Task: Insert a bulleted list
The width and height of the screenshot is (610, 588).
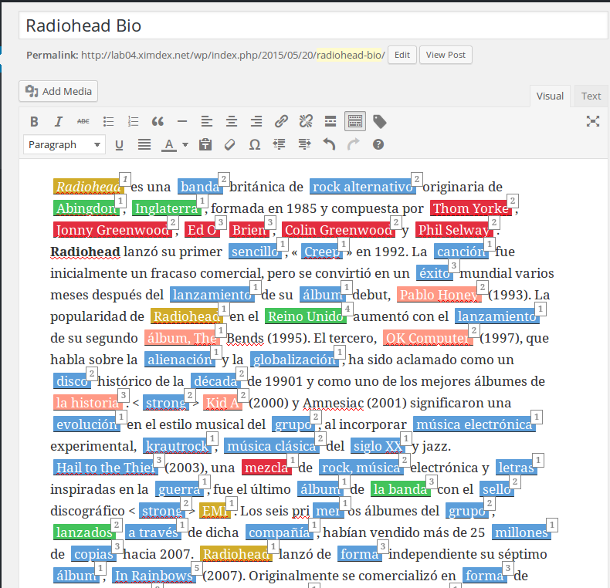Action: click(108, 122)
